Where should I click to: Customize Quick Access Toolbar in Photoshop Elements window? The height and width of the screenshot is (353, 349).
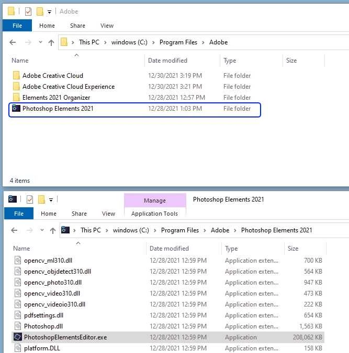click(x=51, y=199)
